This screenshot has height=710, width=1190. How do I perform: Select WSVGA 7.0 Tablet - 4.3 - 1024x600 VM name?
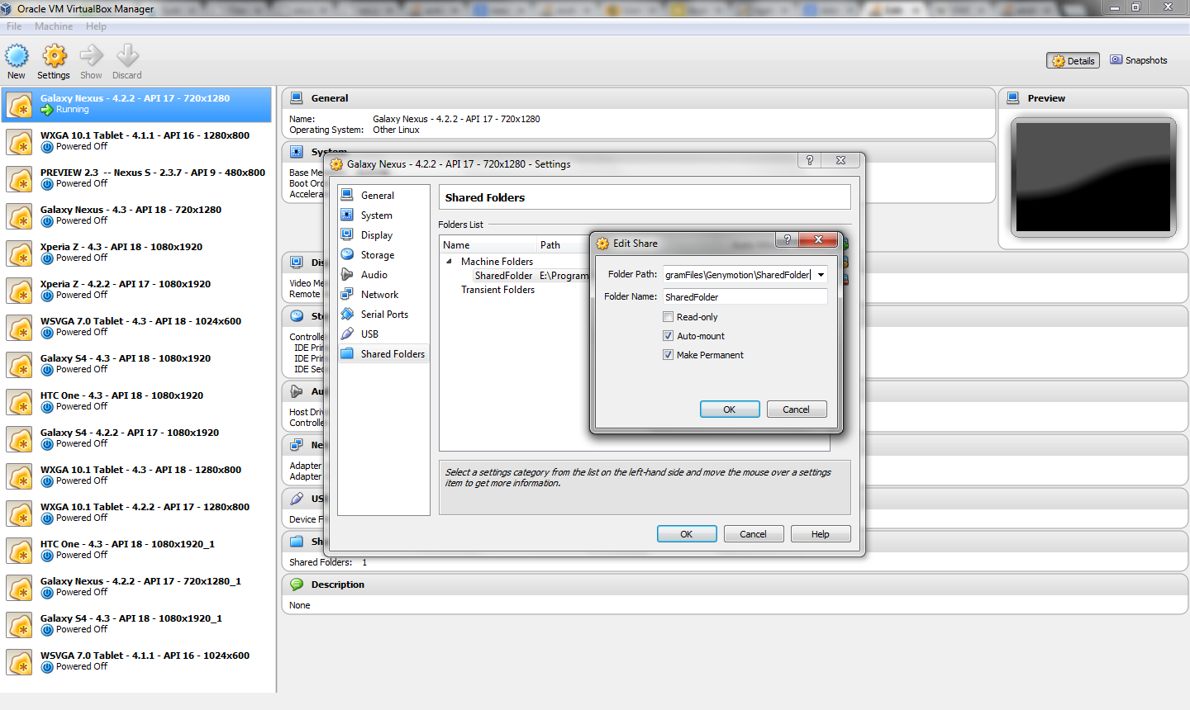click(x=140, y=321)
